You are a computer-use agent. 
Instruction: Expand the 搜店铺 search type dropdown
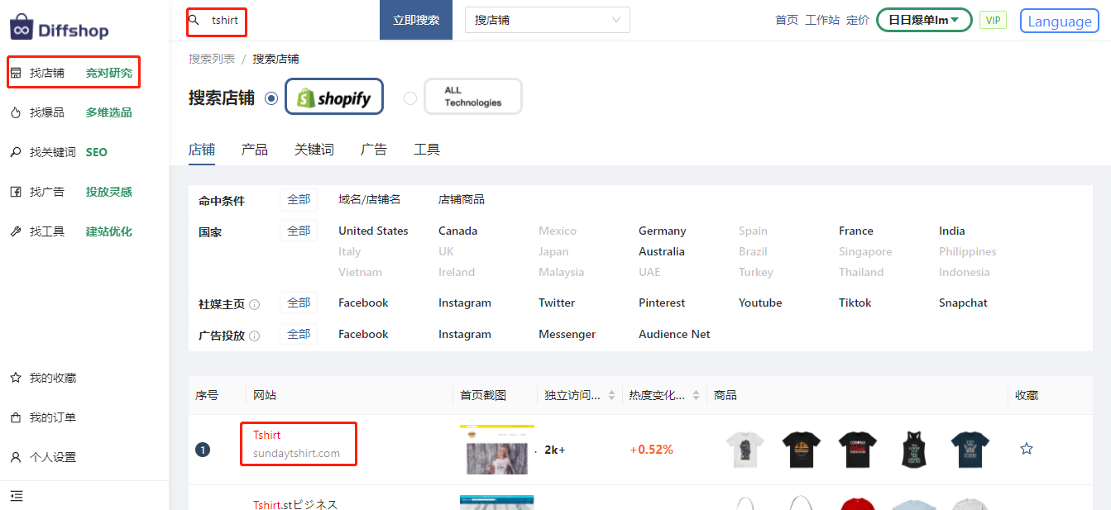[x=547, y=20]
